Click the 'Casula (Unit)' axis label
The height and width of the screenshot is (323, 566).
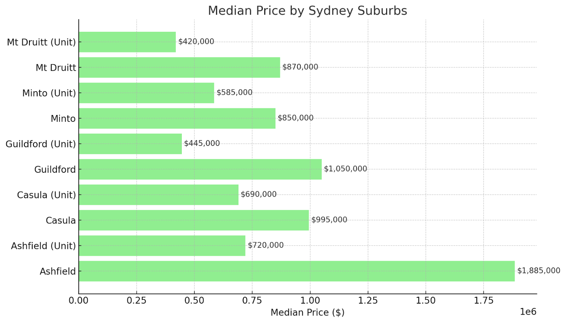(46, 195)
